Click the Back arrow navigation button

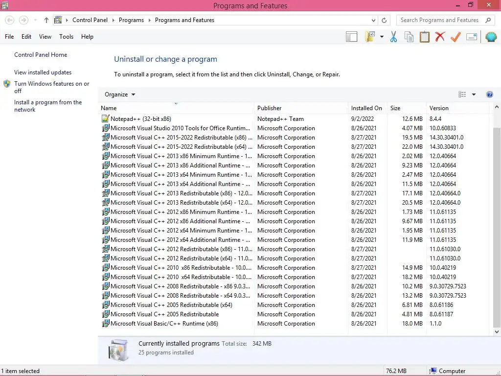click(x=10, y=20)
